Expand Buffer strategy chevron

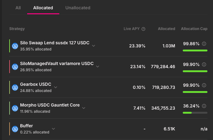[x=53, y=129]
